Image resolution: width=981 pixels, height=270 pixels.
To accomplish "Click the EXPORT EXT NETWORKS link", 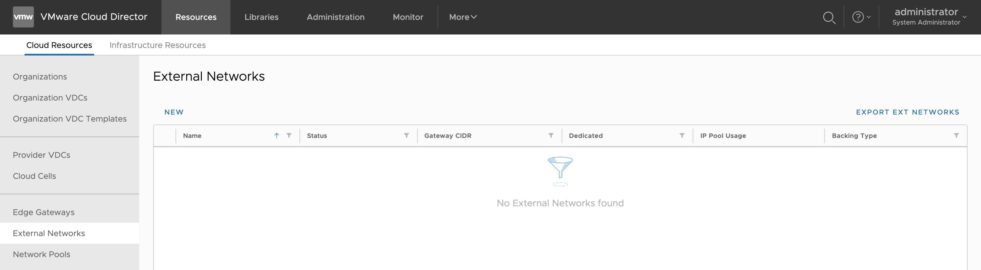I will (x=908, y=112).
